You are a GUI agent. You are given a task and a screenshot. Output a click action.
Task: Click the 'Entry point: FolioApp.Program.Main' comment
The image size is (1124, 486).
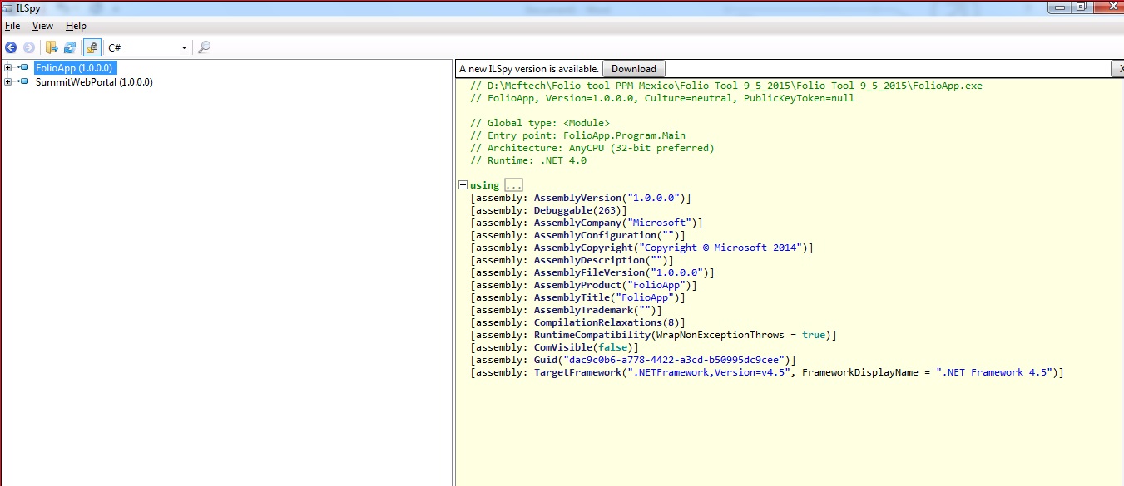(577, 135)
